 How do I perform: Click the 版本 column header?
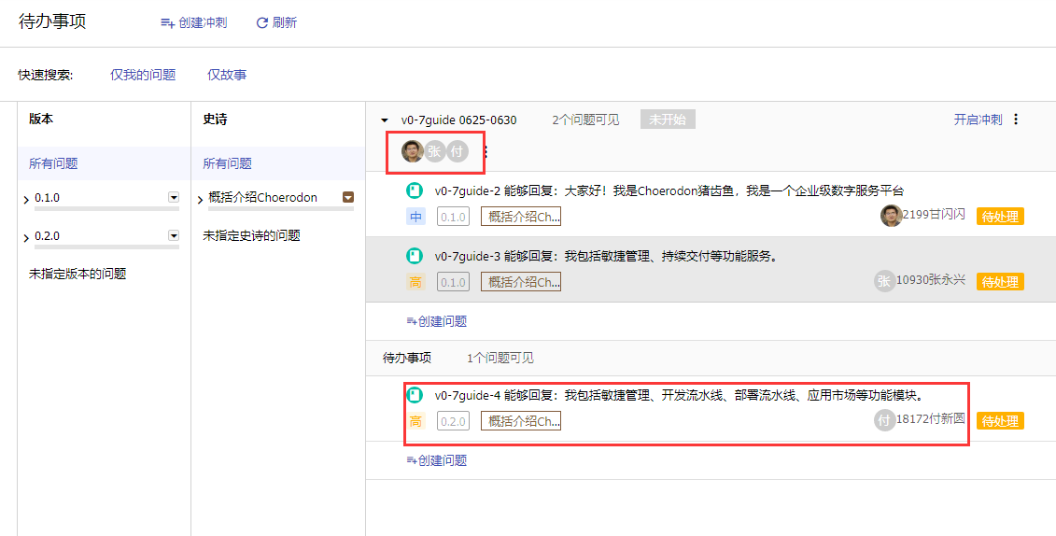[41, 120]
